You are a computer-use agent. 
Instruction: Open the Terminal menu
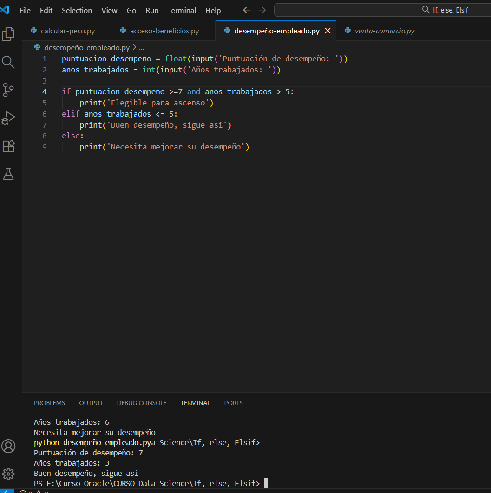point(182,10)
